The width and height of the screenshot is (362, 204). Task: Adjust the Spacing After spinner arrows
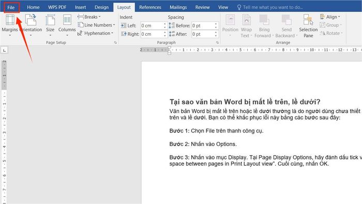216,34
